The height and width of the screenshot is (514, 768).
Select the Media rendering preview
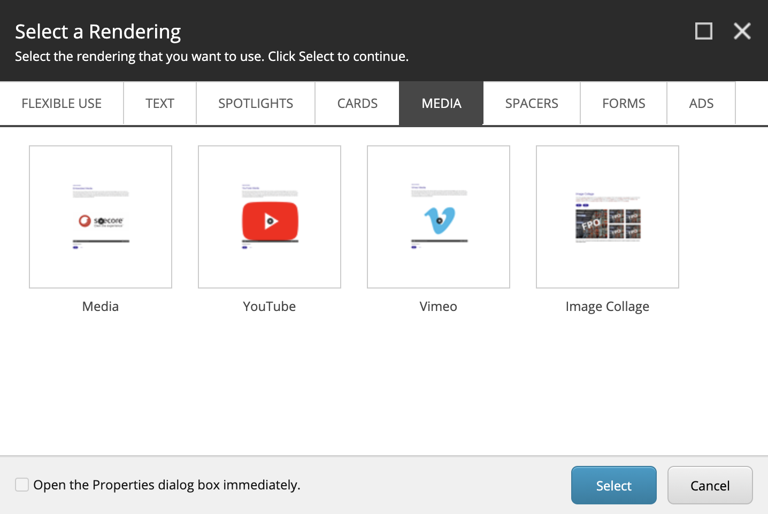[101, 216]
